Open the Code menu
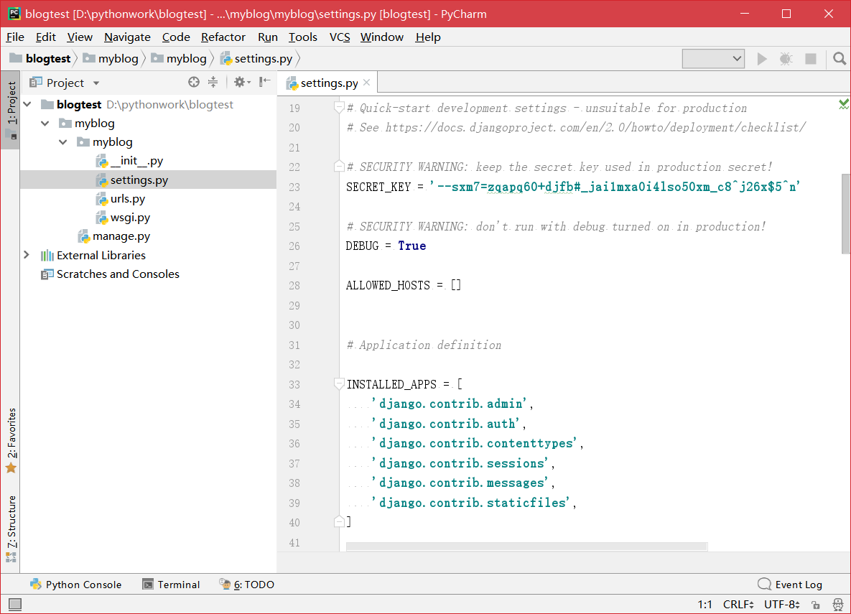This screenshot has width=851, height=614. [176, 37]
